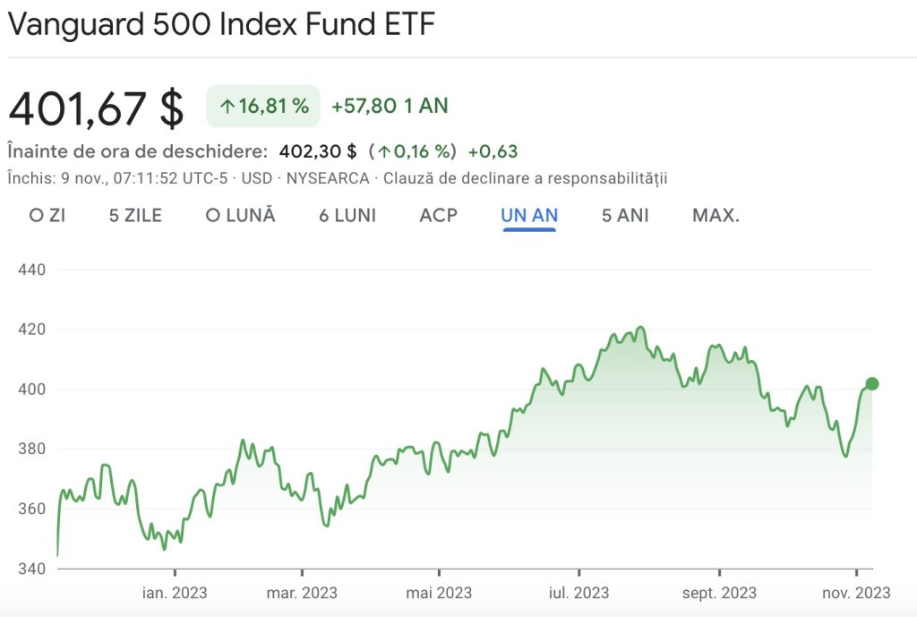
Task: Switch to the 5 ZILE tab
Action: [x=135, y=216]
